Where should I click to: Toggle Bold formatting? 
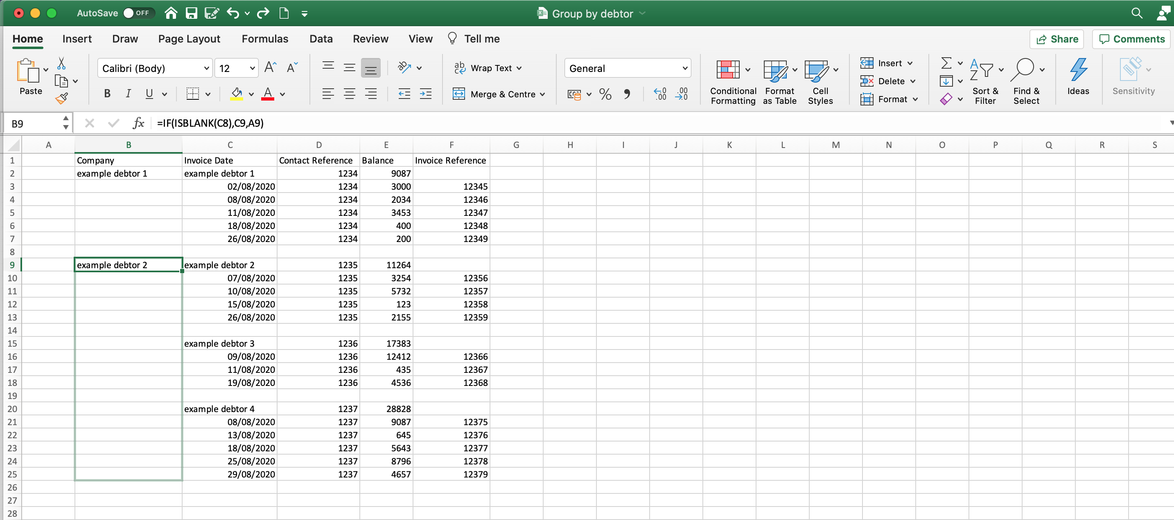click(x=107, y=94)
